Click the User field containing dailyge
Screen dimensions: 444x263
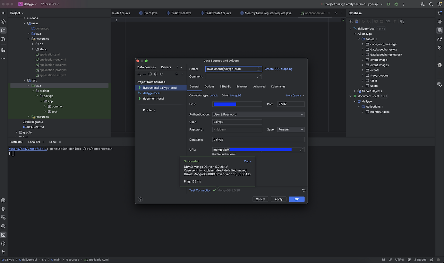click(x=237, y=122)
